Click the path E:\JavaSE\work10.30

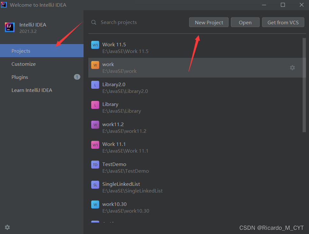click(126, 211)
